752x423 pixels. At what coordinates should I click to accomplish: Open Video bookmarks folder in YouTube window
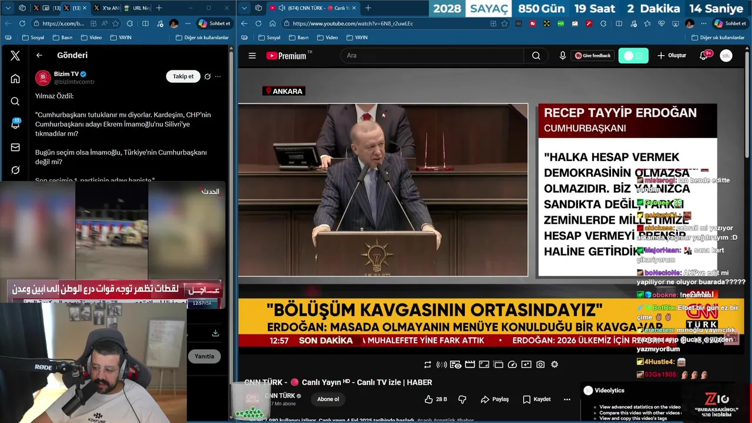click(328, 37)
